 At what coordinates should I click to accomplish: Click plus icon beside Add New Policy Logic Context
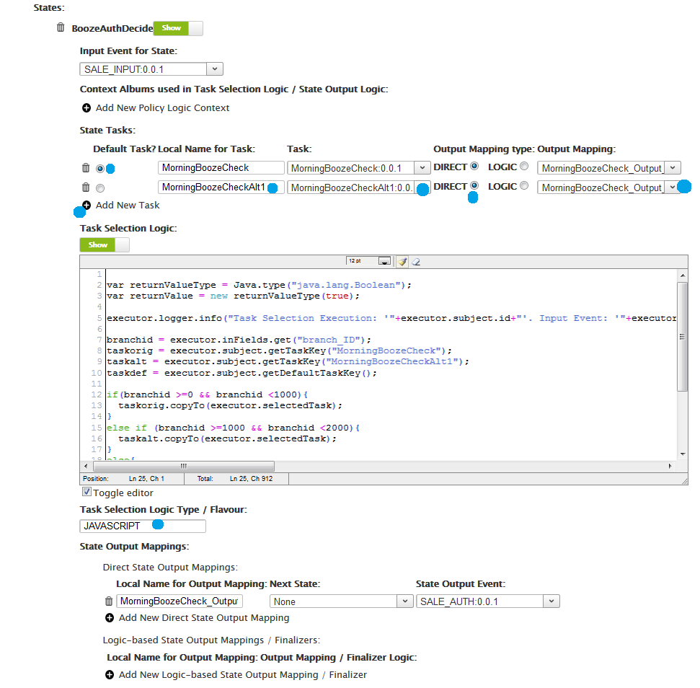click(87, 107)
